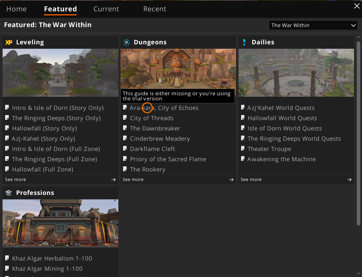Click the guide icon beside Cinderbrew Meadery
Screen dimensions: 362x277
[x=125, y=138]
